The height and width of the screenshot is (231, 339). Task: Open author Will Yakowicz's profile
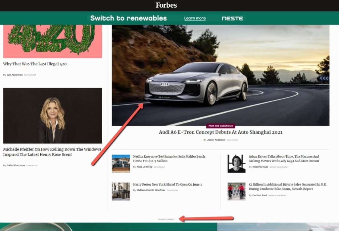15,75
